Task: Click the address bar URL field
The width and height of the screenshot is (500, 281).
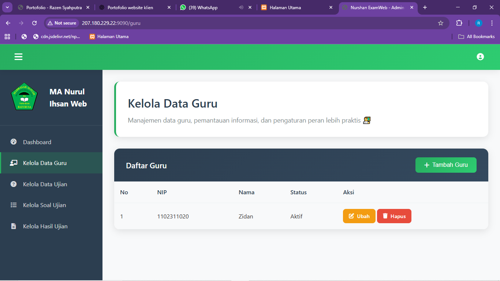Action: click(146, 23)
